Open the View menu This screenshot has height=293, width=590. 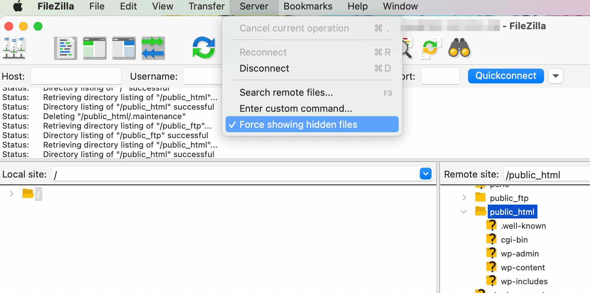(162, 6)
